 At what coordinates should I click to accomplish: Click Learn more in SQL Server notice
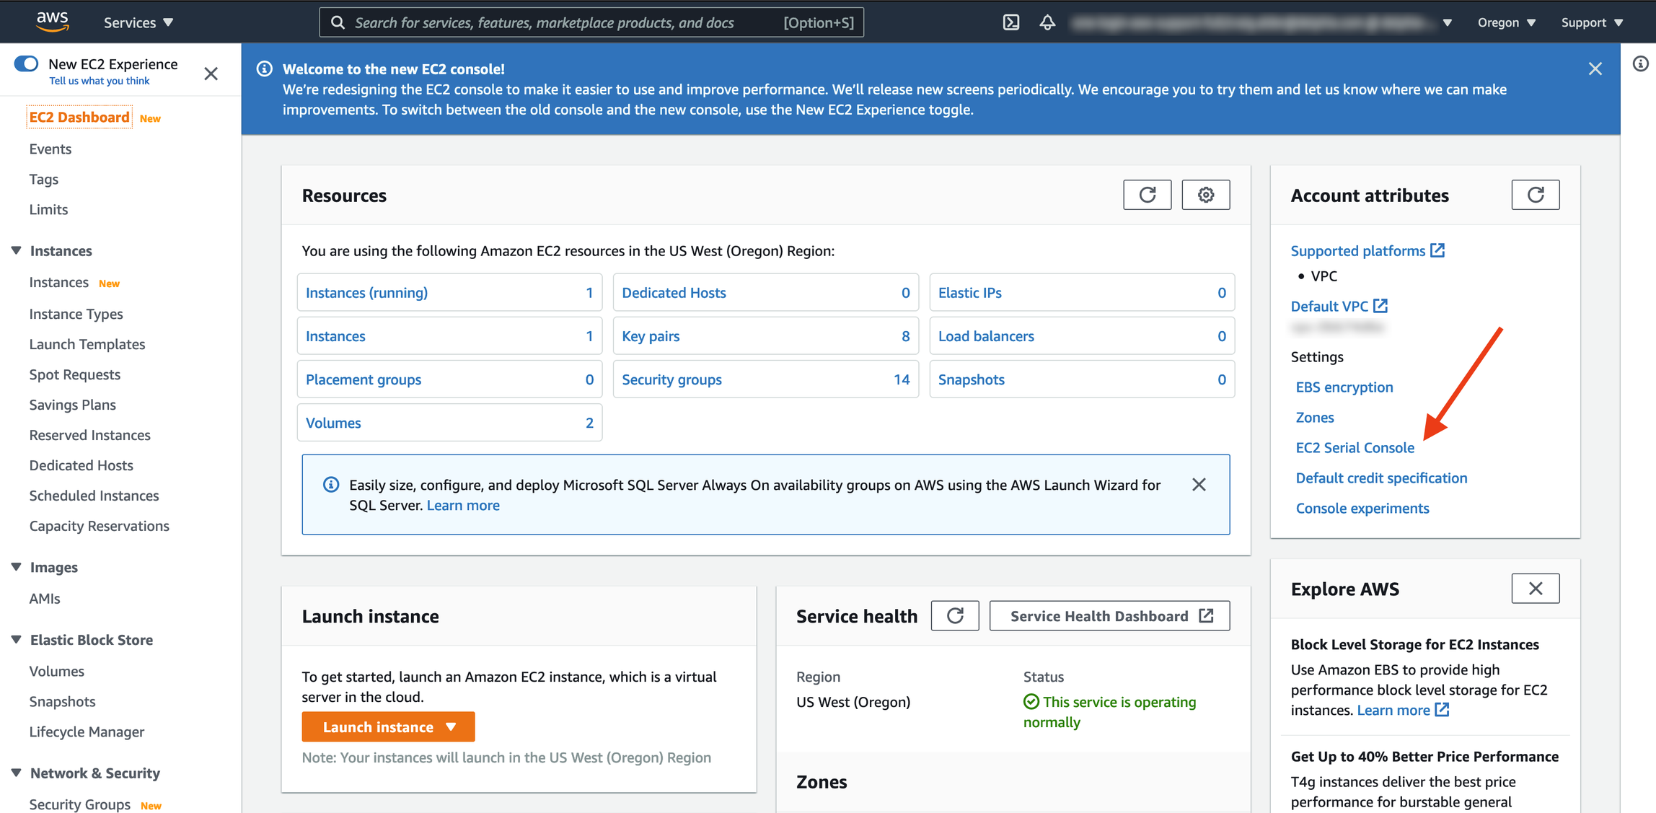[x=463, y=505]
